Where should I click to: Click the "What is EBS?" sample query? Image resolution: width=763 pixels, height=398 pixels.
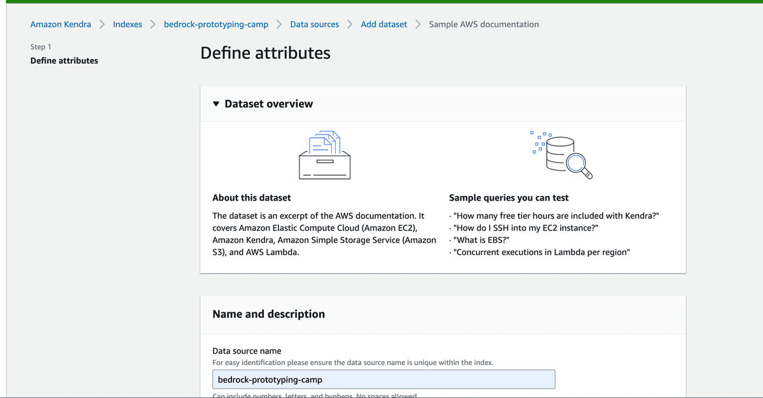click(x=481, y=240)
